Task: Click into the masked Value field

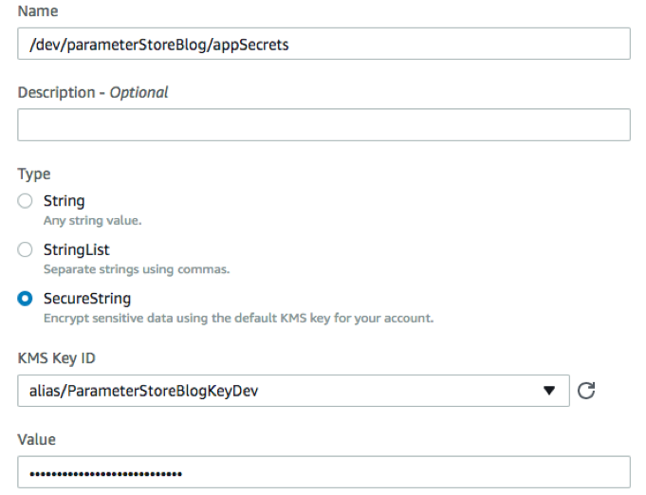Action: 323,472
